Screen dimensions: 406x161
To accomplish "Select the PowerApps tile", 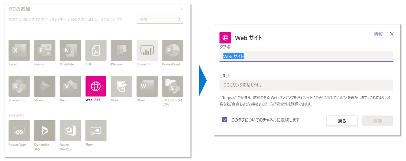I will [19, 131].
